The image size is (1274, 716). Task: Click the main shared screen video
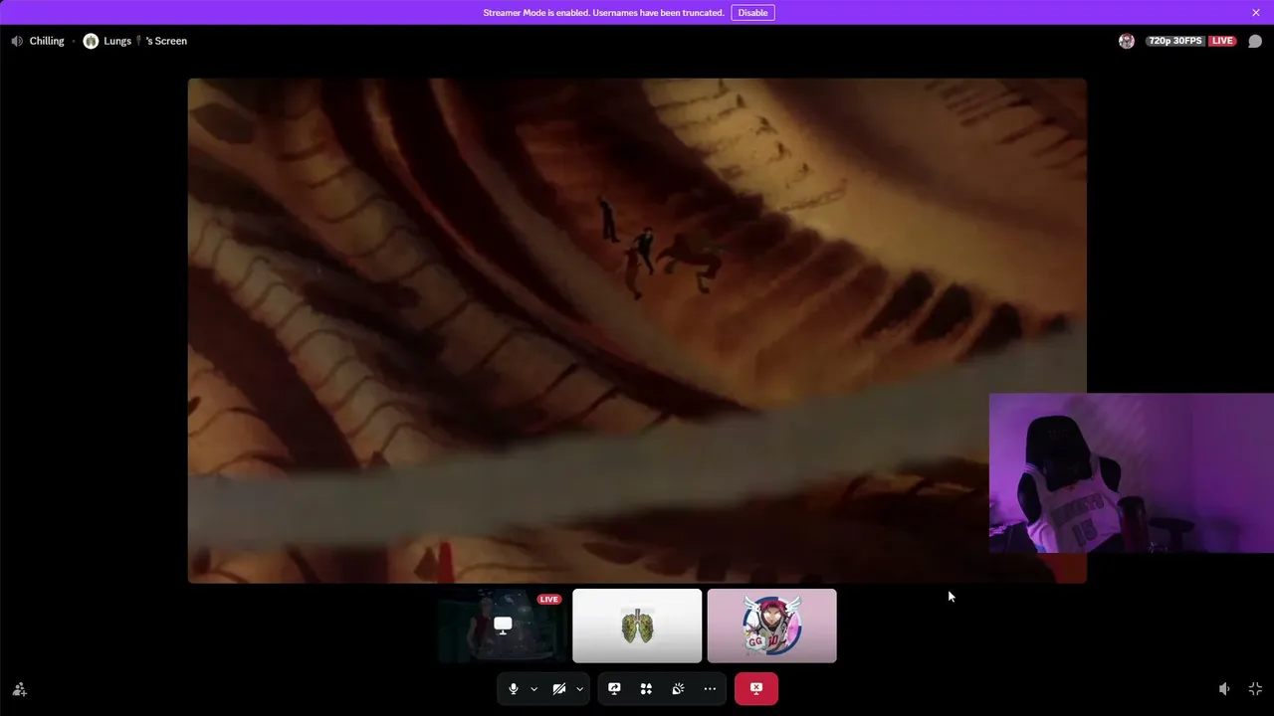(x=637, y=330)
